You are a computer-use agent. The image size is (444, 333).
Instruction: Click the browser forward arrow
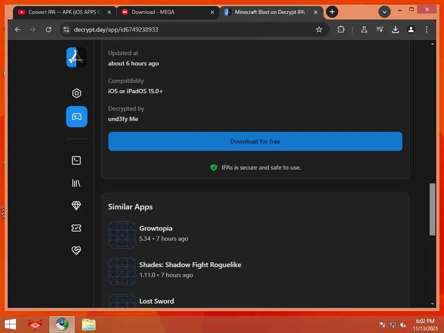click(x=33, y=29)
